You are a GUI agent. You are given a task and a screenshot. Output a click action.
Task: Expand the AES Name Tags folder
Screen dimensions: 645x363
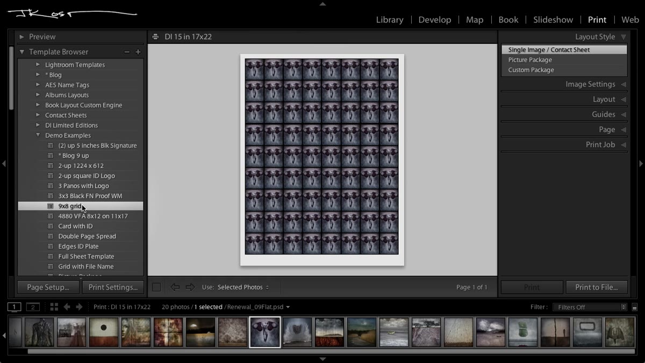click(38, 85)
